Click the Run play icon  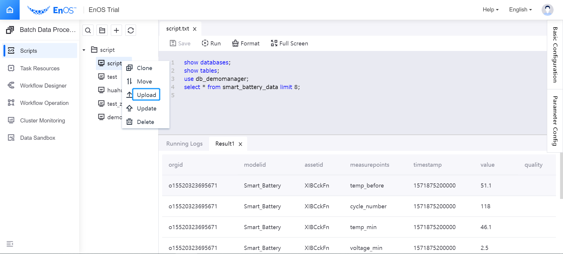[x=205, y=43]
